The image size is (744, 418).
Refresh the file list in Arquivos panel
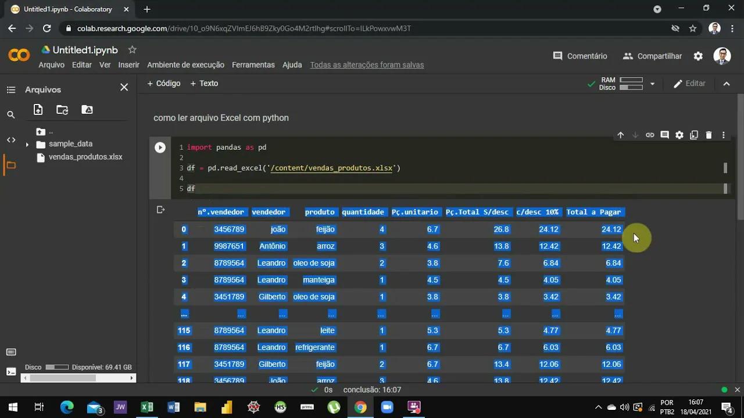pyautogui.click(x=62, y=110)
